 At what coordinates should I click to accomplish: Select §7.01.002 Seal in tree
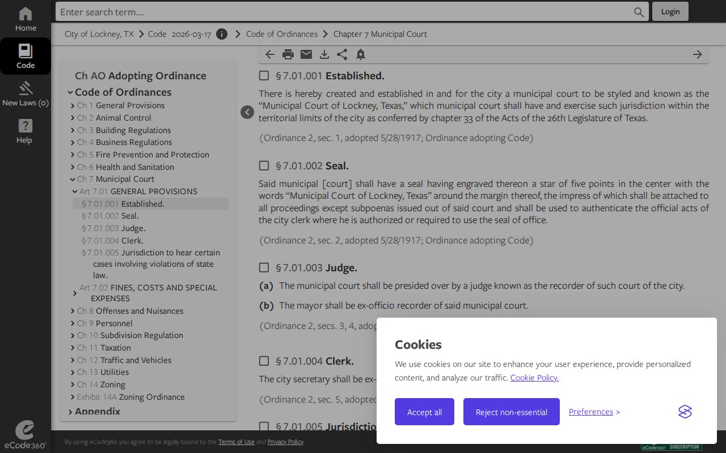pyautogui.click(x=110, y=216)
